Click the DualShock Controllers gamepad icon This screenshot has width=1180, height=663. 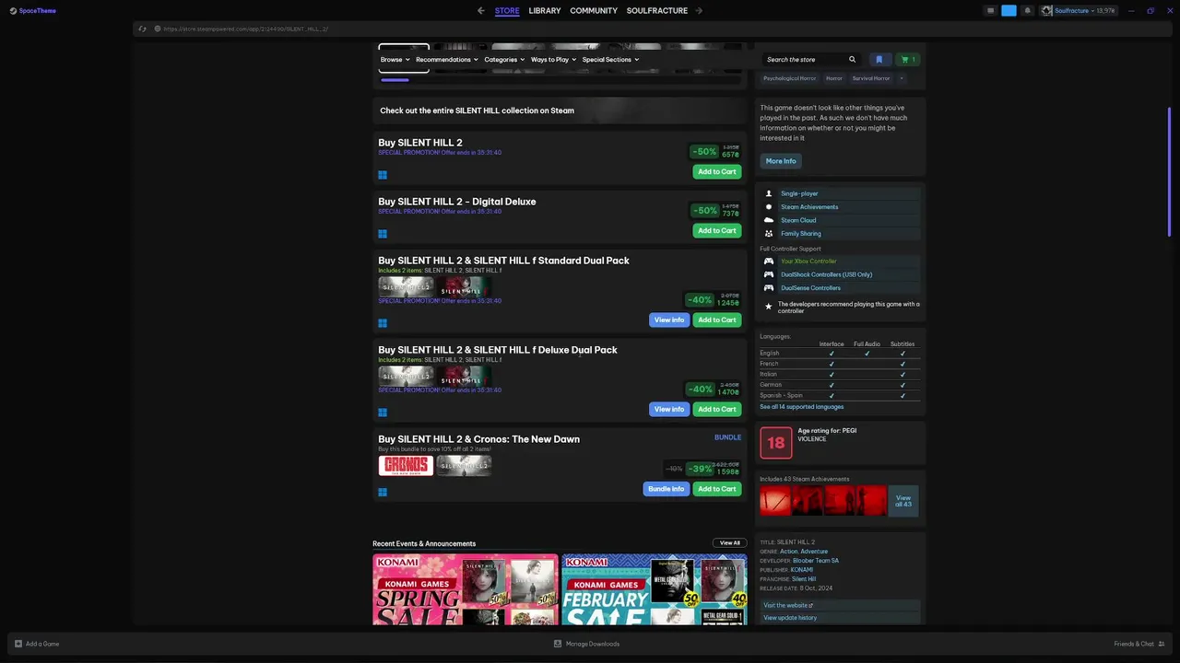coord(769,274)
